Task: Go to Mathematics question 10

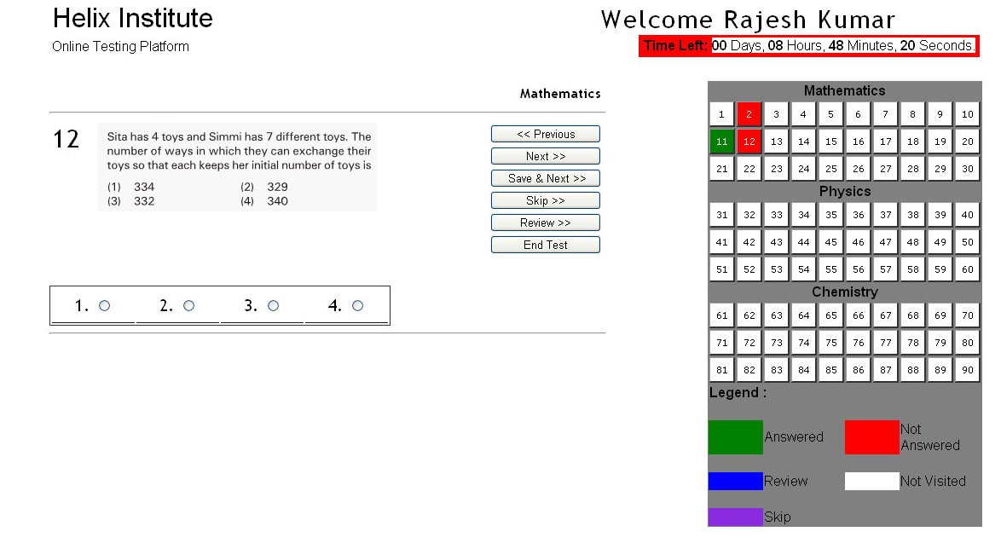Action: coord(967,114)
